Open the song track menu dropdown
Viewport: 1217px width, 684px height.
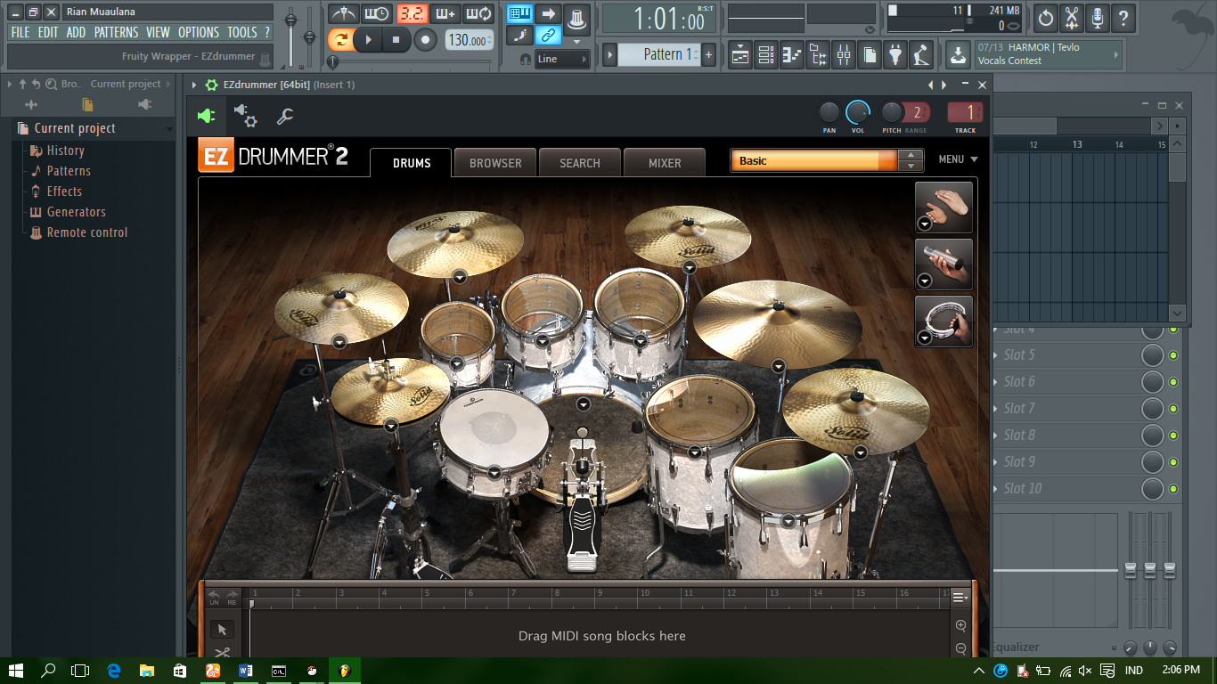[x=960, y=598]
